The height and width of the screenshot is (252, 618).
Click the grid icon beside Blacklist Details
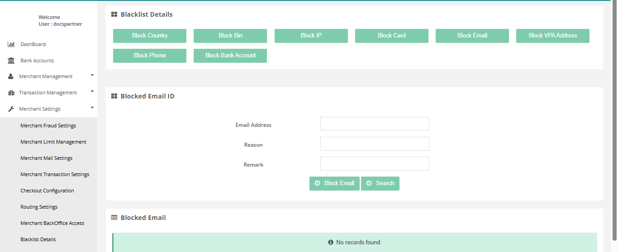click(x=114, y=14)
